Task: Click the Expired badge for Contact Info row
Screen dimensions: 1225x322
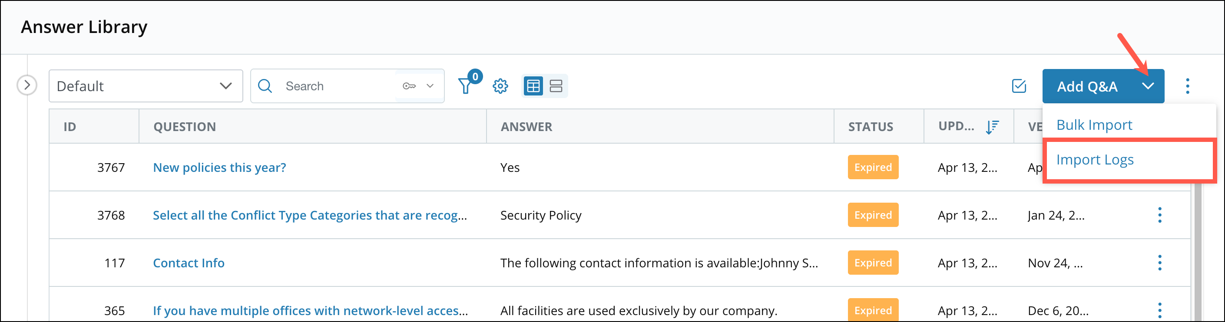Action: 873,263
